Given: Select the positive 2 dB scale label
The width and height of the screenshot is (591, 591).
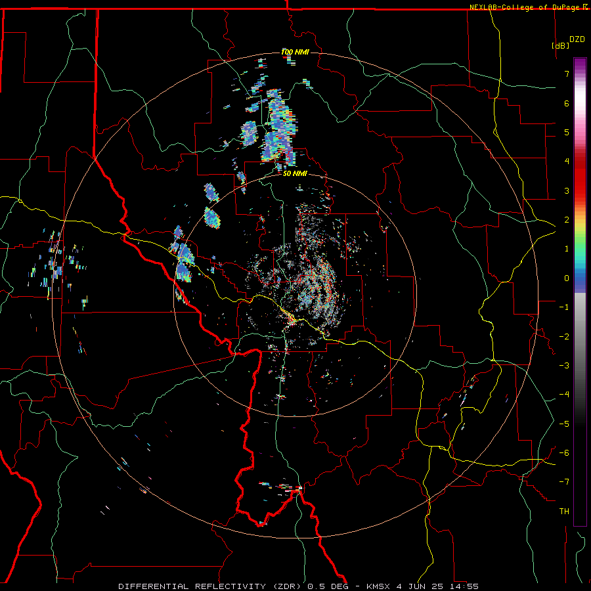Looking at the screenshot, I should pos(567,220).
